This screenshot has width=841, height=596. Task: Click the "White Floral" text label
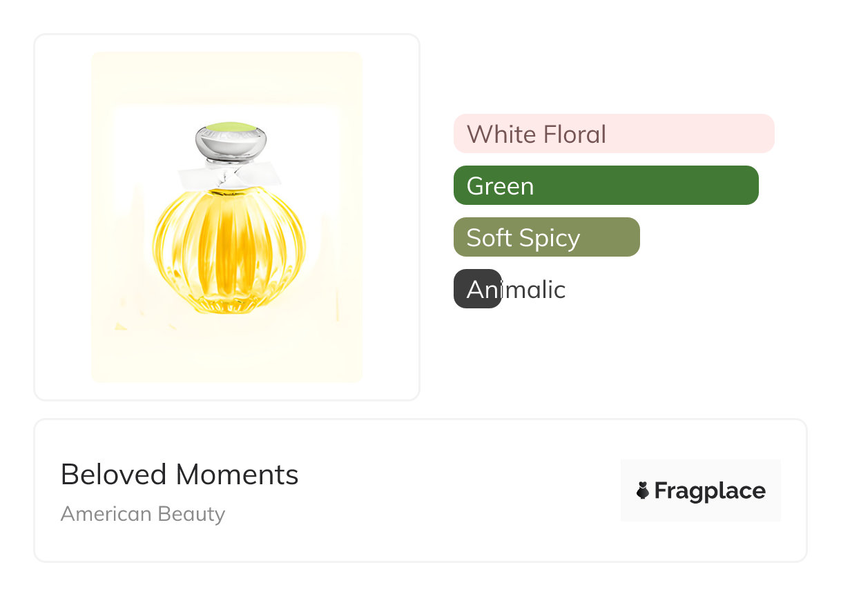(536, 134)
